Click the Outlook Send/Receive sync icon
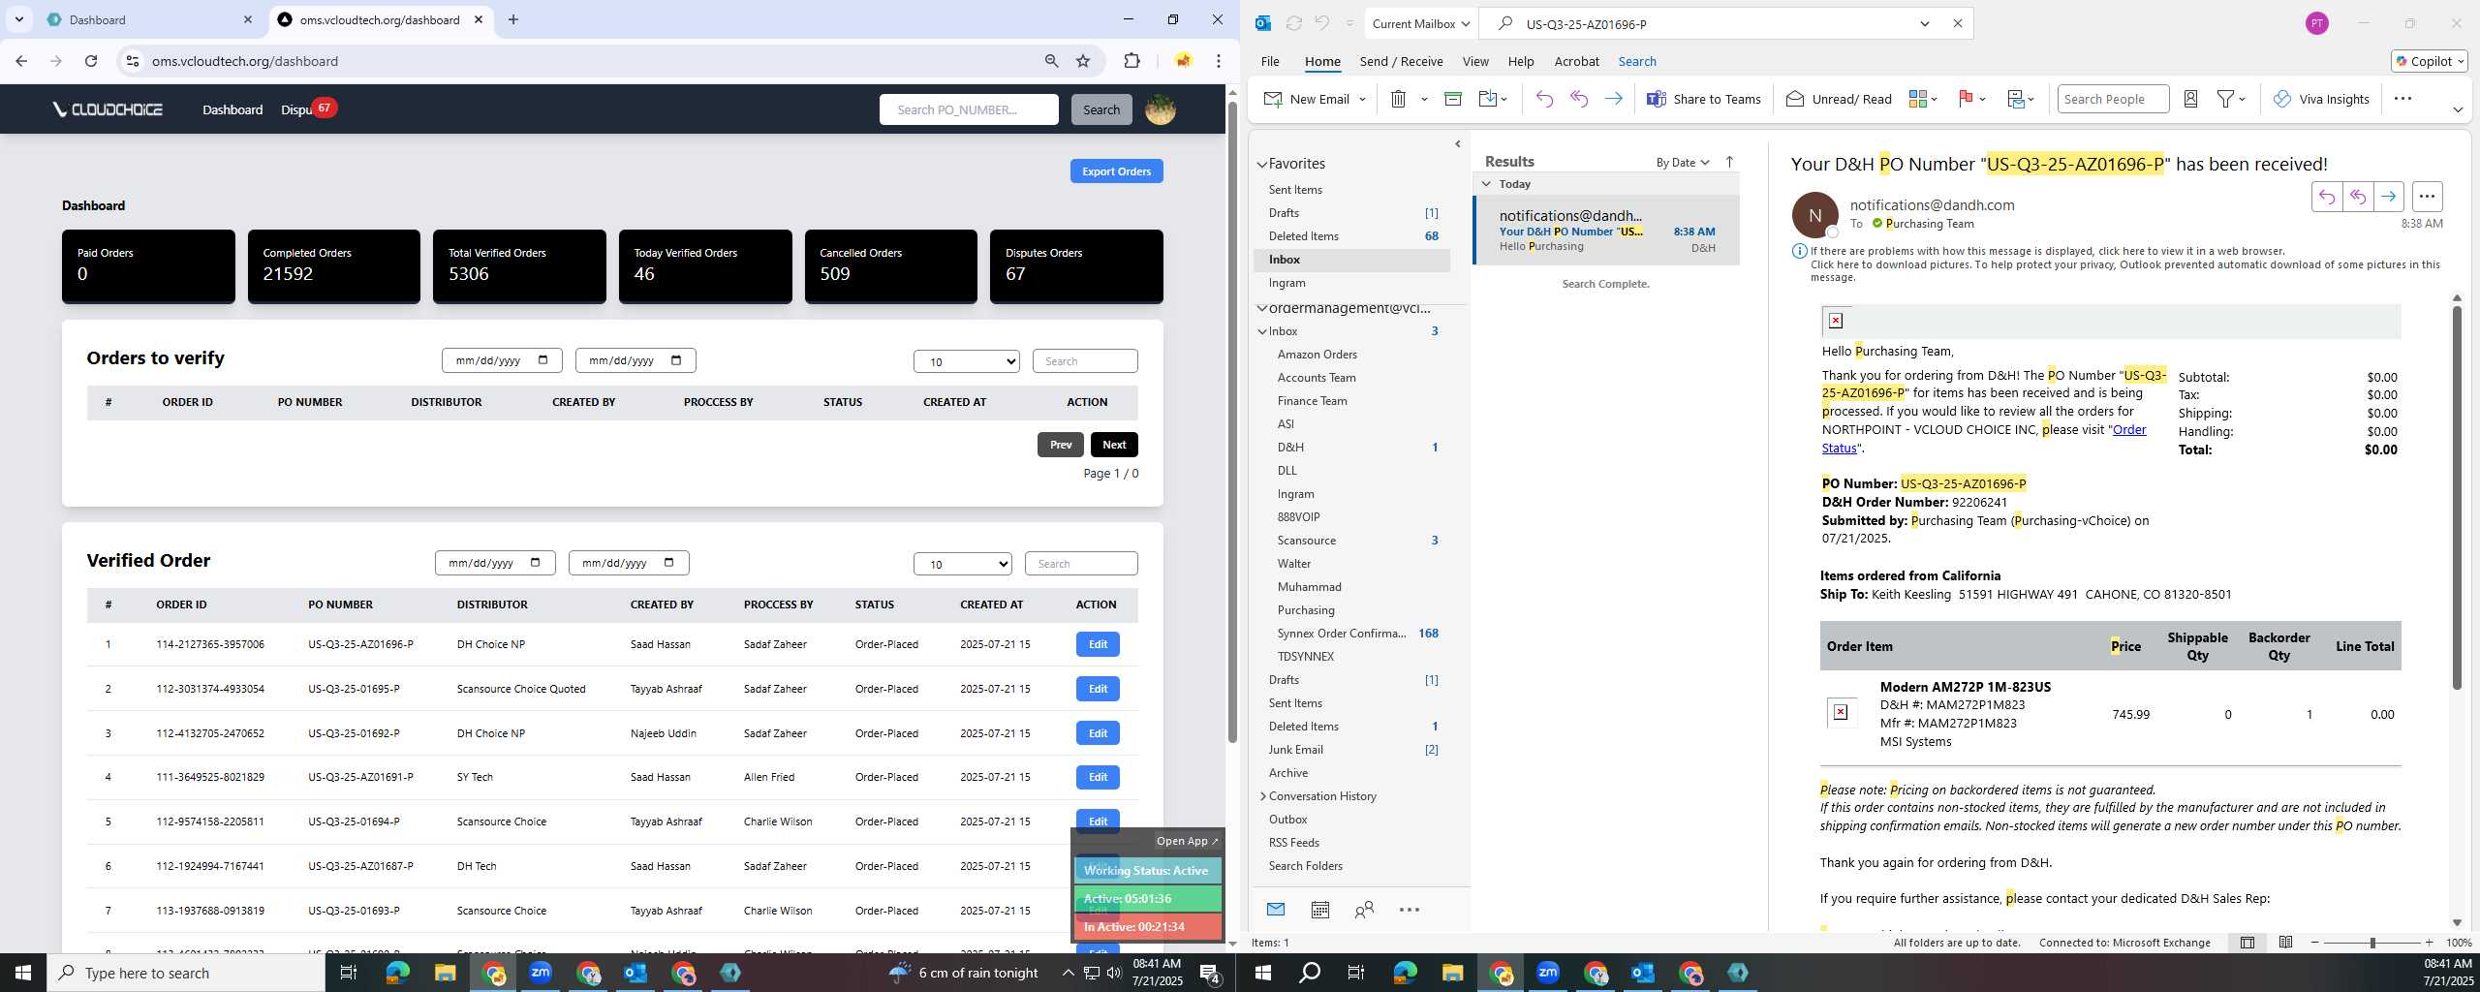Image resolution: width=2480 pixels, height=992 pixels. 1293,23
